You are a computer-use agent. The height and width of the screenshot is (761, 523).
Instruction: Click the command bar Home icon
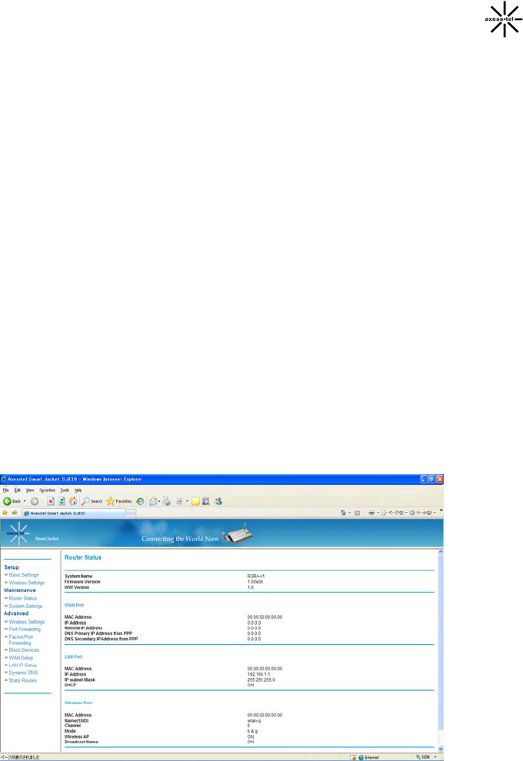pyautogui.click(x=343, y=513)
